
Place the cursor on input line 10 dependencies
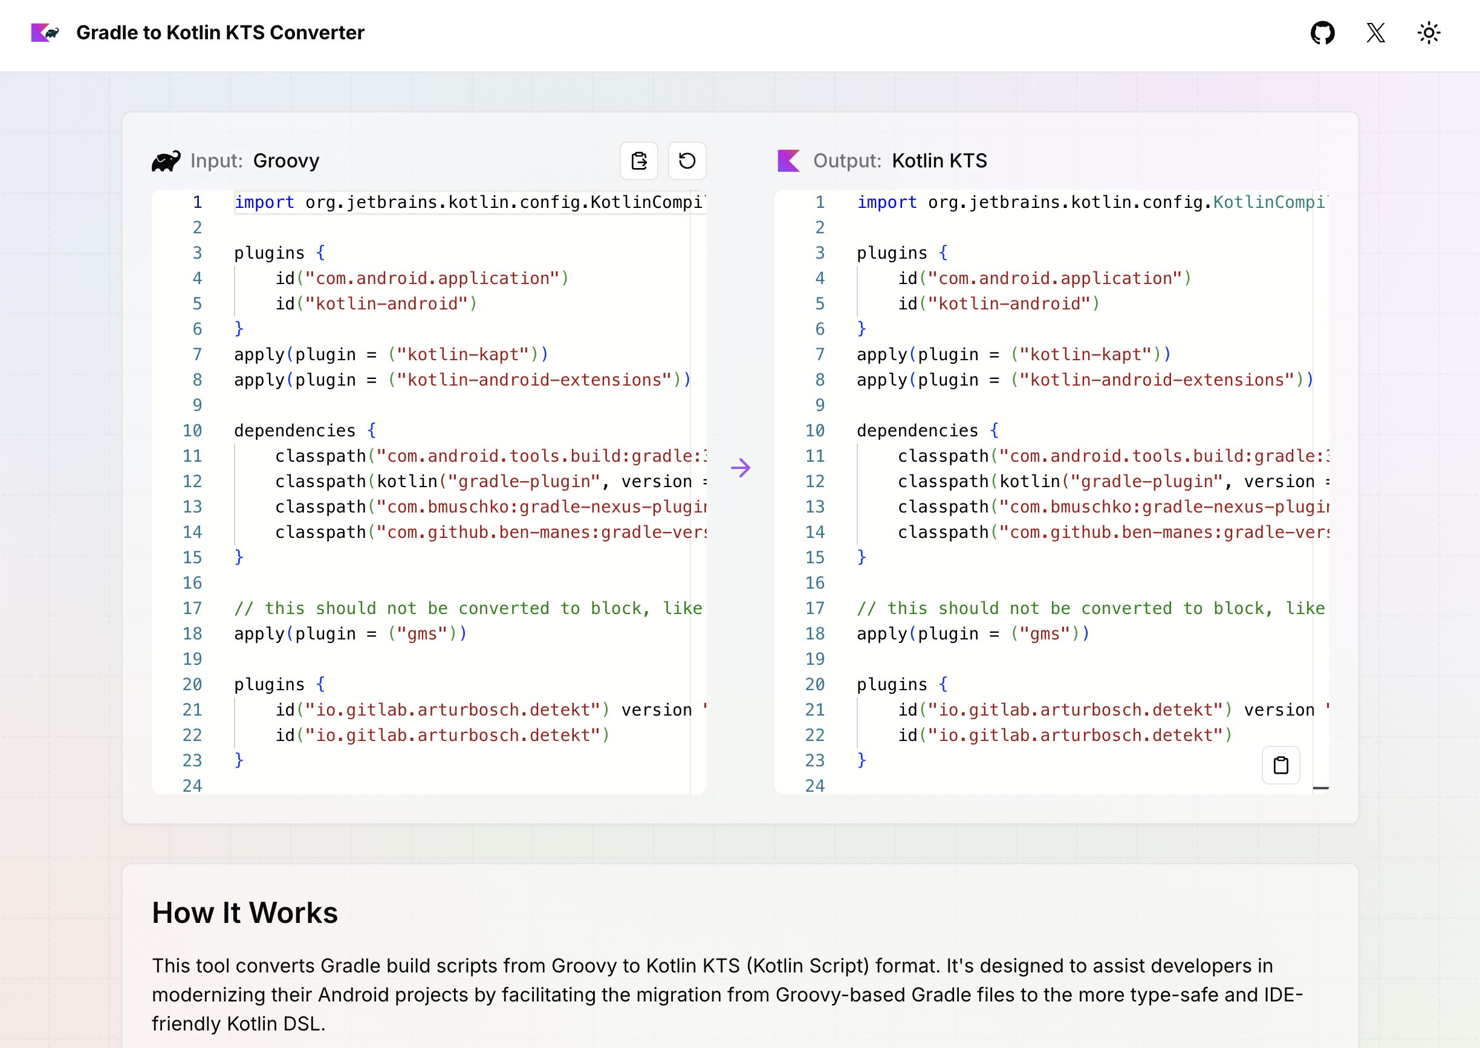tap(294, 430)
